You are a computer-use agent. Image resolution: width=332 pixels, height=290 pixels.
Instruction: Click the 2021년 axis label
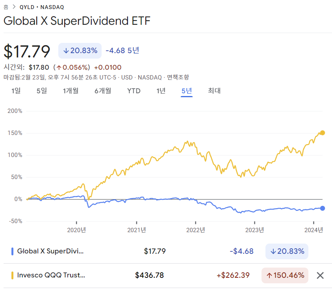click(137, 230)
